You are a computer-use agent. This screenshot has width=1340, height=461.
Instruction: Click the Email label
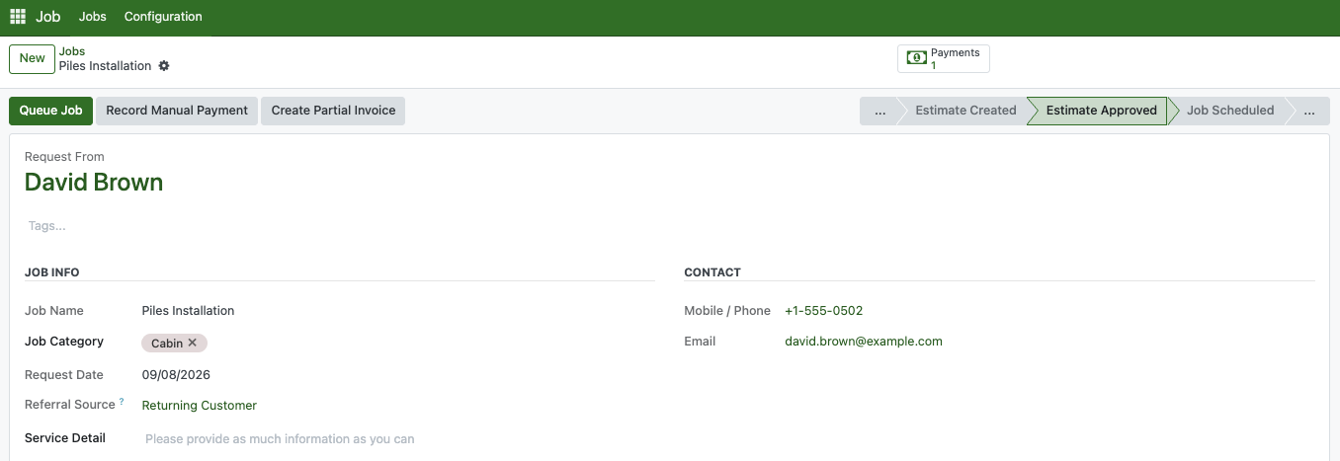click(700, 342)
